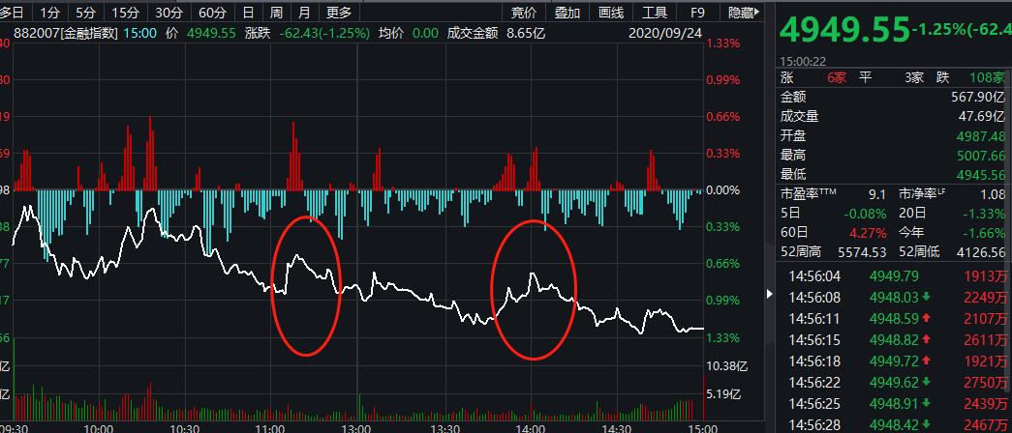Screen dimensions: 1012x433
Task: Click the 14:00 time axis label
Action: pos(531,427)
